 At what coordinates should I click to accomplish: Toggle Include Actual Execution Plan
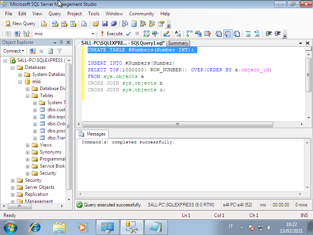pyautogui.click(x=189, y=34)
